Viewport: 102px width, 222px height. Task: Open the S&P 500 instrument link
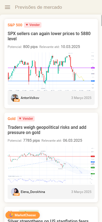pos(15,25)
